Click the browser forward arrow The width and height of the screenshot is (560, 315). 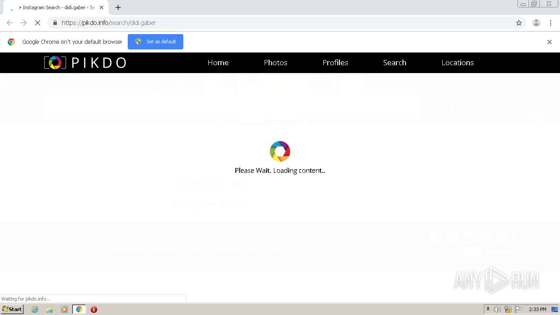[x=24, y=23]
